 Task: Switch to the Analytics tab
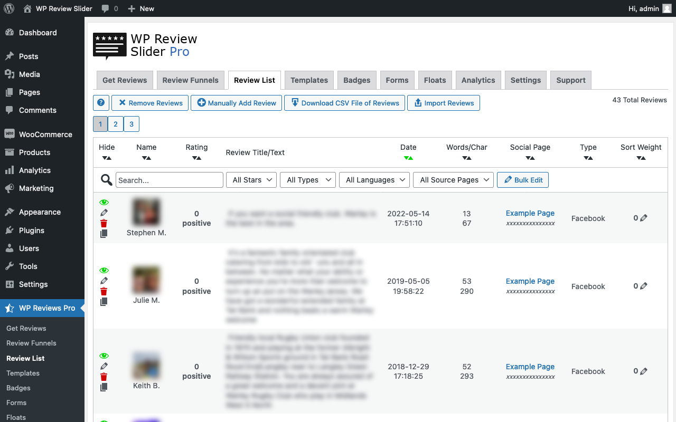pyautogui.click(x=478, y=80)
